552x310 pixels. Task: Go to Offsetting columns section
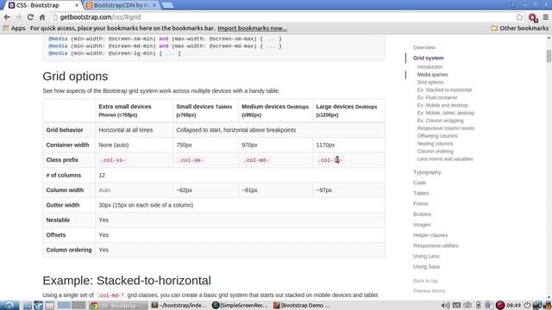tap(437, 136)
